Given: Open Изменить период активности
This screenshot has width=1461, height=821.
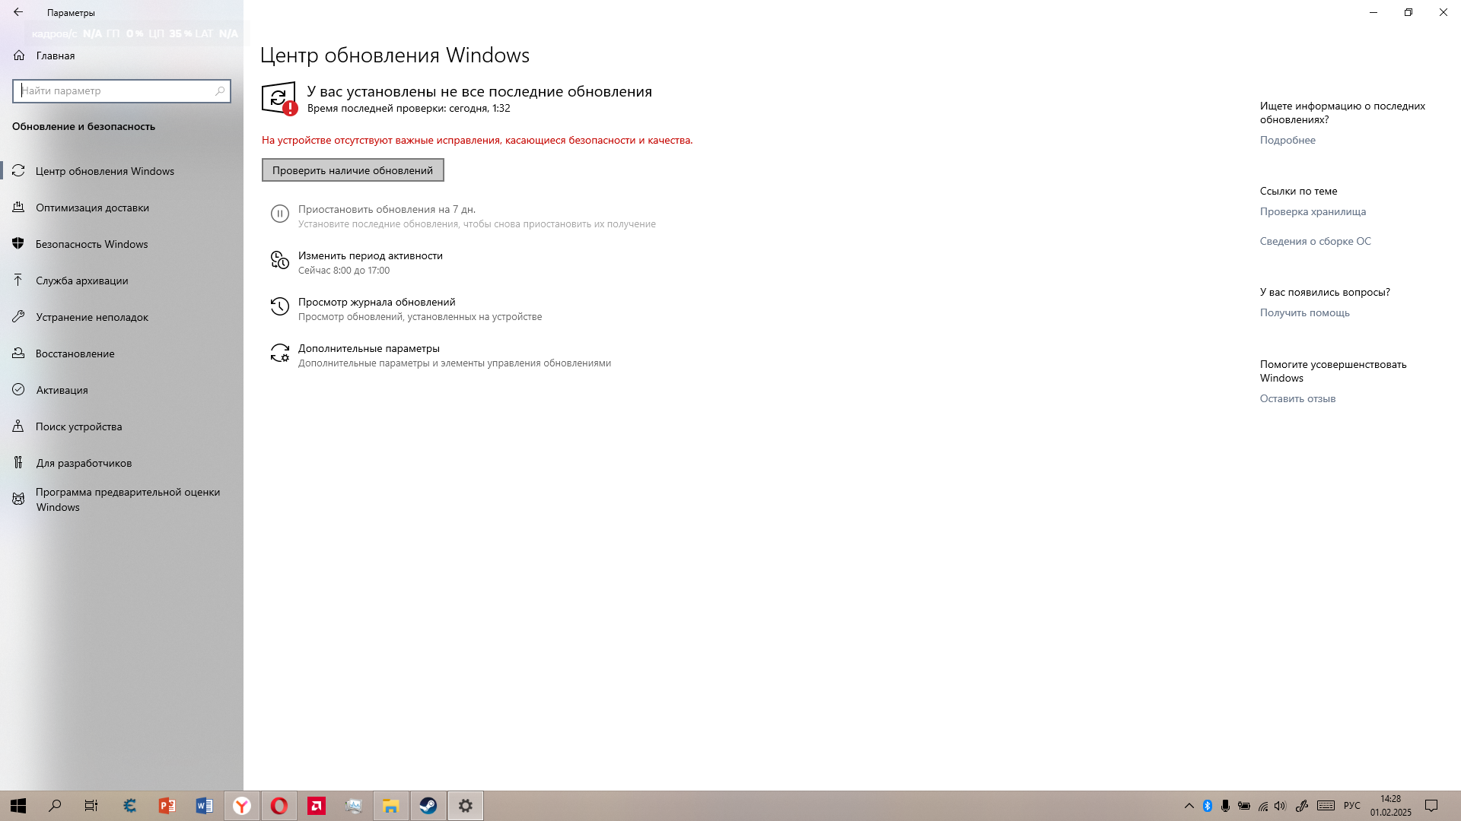Looking at the screenshot, I should [371, 255].
